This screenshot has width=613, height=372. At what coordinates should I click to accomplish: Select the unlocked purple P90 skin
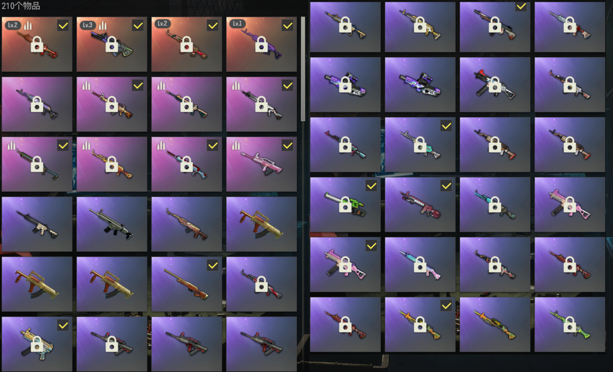click(420, 84)
